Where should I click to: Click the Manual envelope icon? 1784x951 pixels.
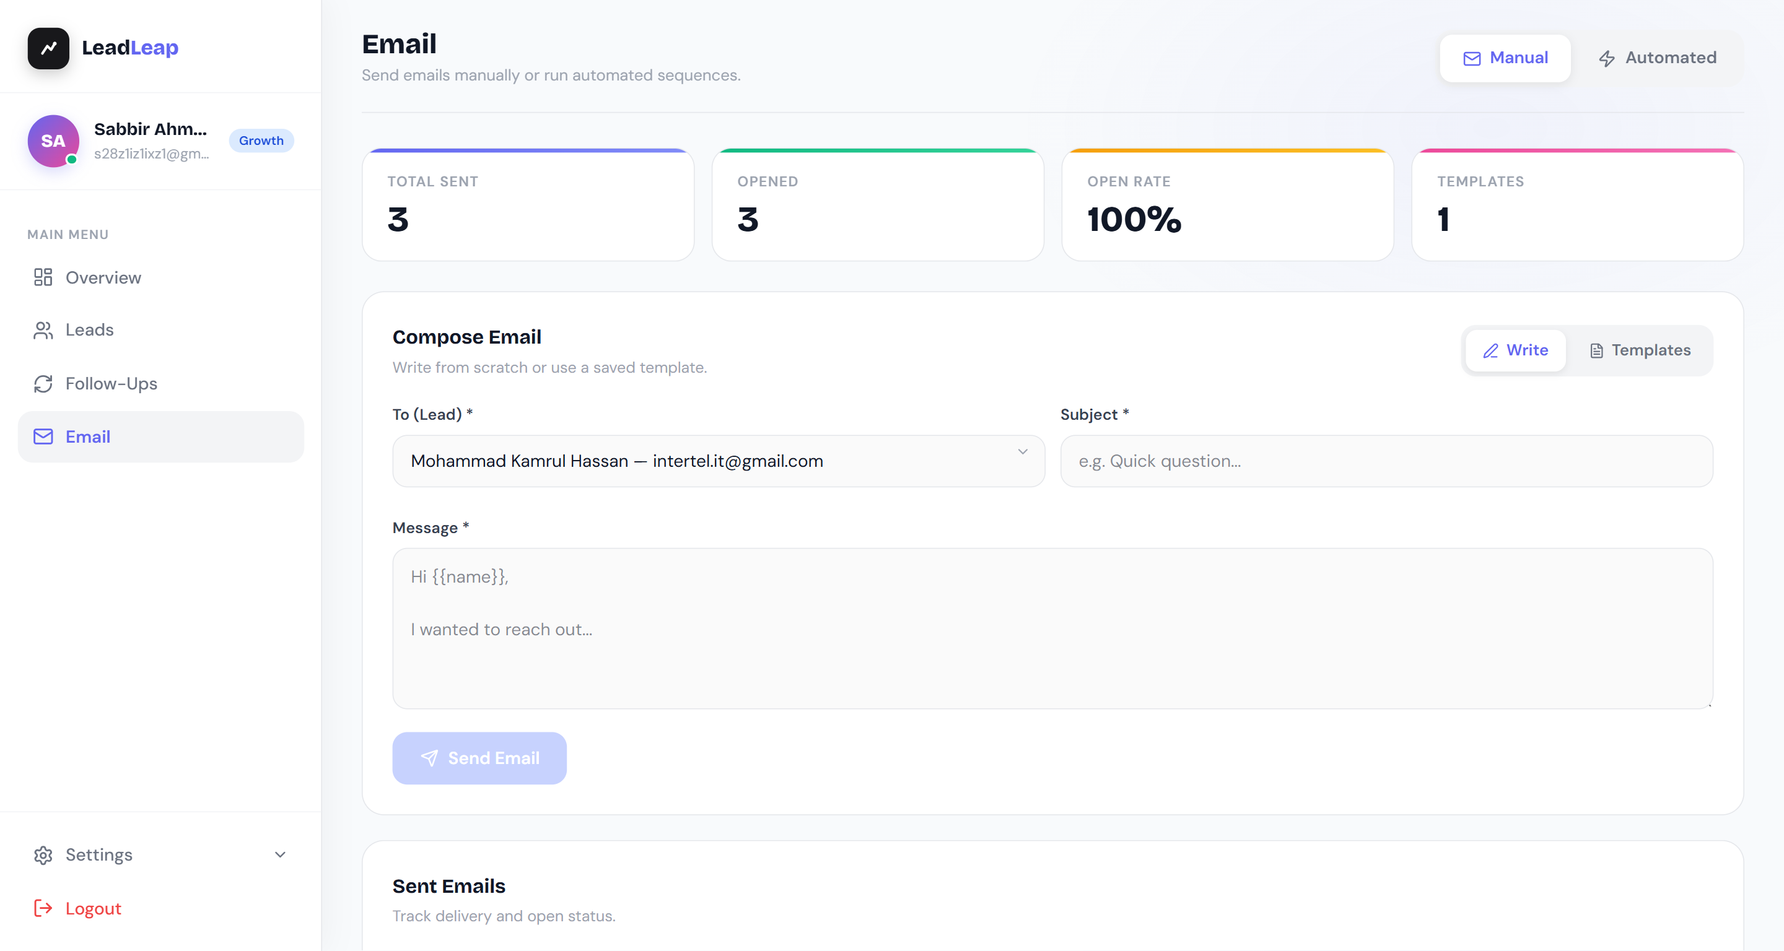pos(1472,59)
